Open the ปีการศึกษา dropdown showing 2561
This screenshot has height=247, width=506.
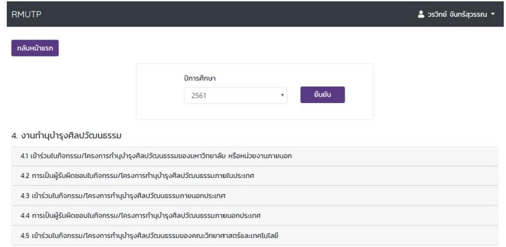tap(235, 96)
